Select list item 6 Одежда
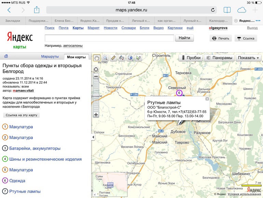The width and height of the screenshot is (263, 198). [x=17, y=181]
